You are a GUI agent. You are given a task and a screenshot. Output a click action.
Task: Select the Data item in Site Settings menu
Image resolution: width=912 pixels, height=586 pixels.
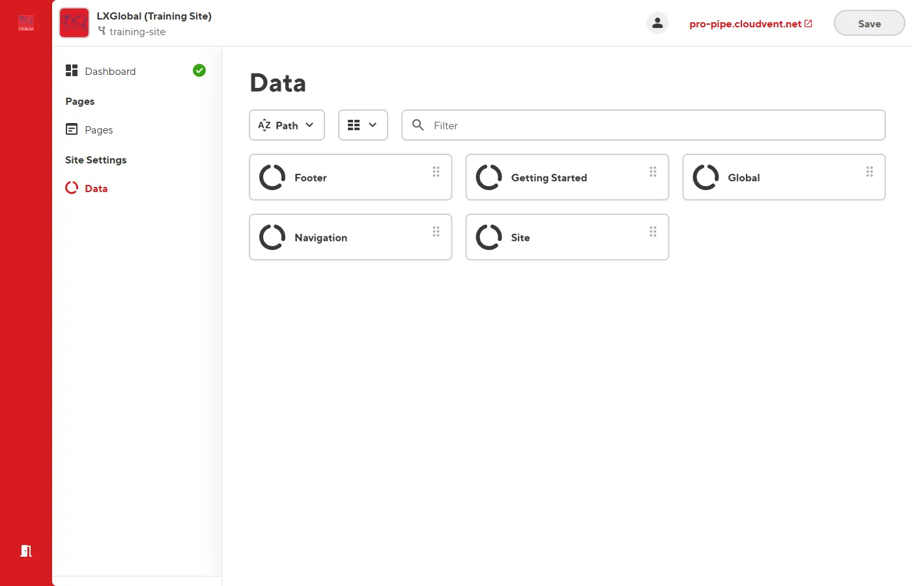(x=95, y=188)
